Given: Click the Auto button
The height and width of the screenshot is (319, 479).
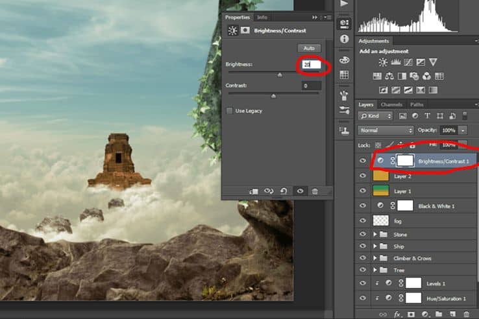Looking at the screenshot, I should coord(309,48).
